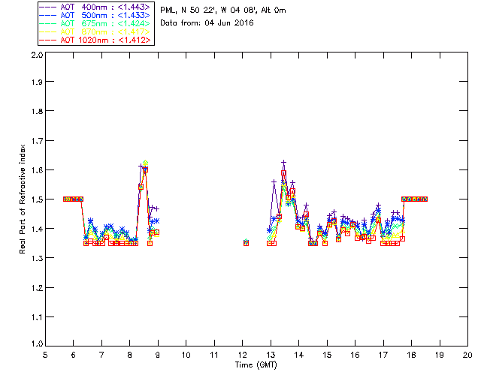Viewport: 481px width, 384px height.
Task: Click the red square marker peak near 8.5 GMT
Action: point(145,170)
